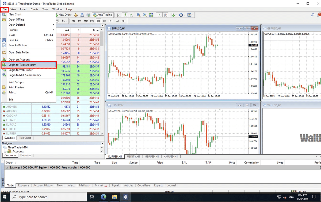Click the Navigator panel scroll-down arrow
321x202 pixels.
pos(102,151)
